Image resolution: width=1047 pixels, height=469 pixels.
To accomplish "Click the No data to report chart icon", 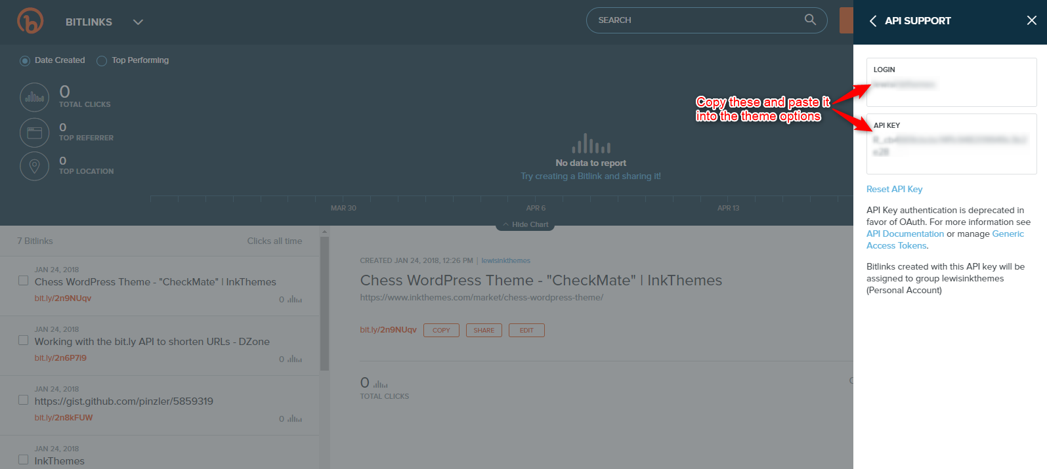I will point(591,144).
